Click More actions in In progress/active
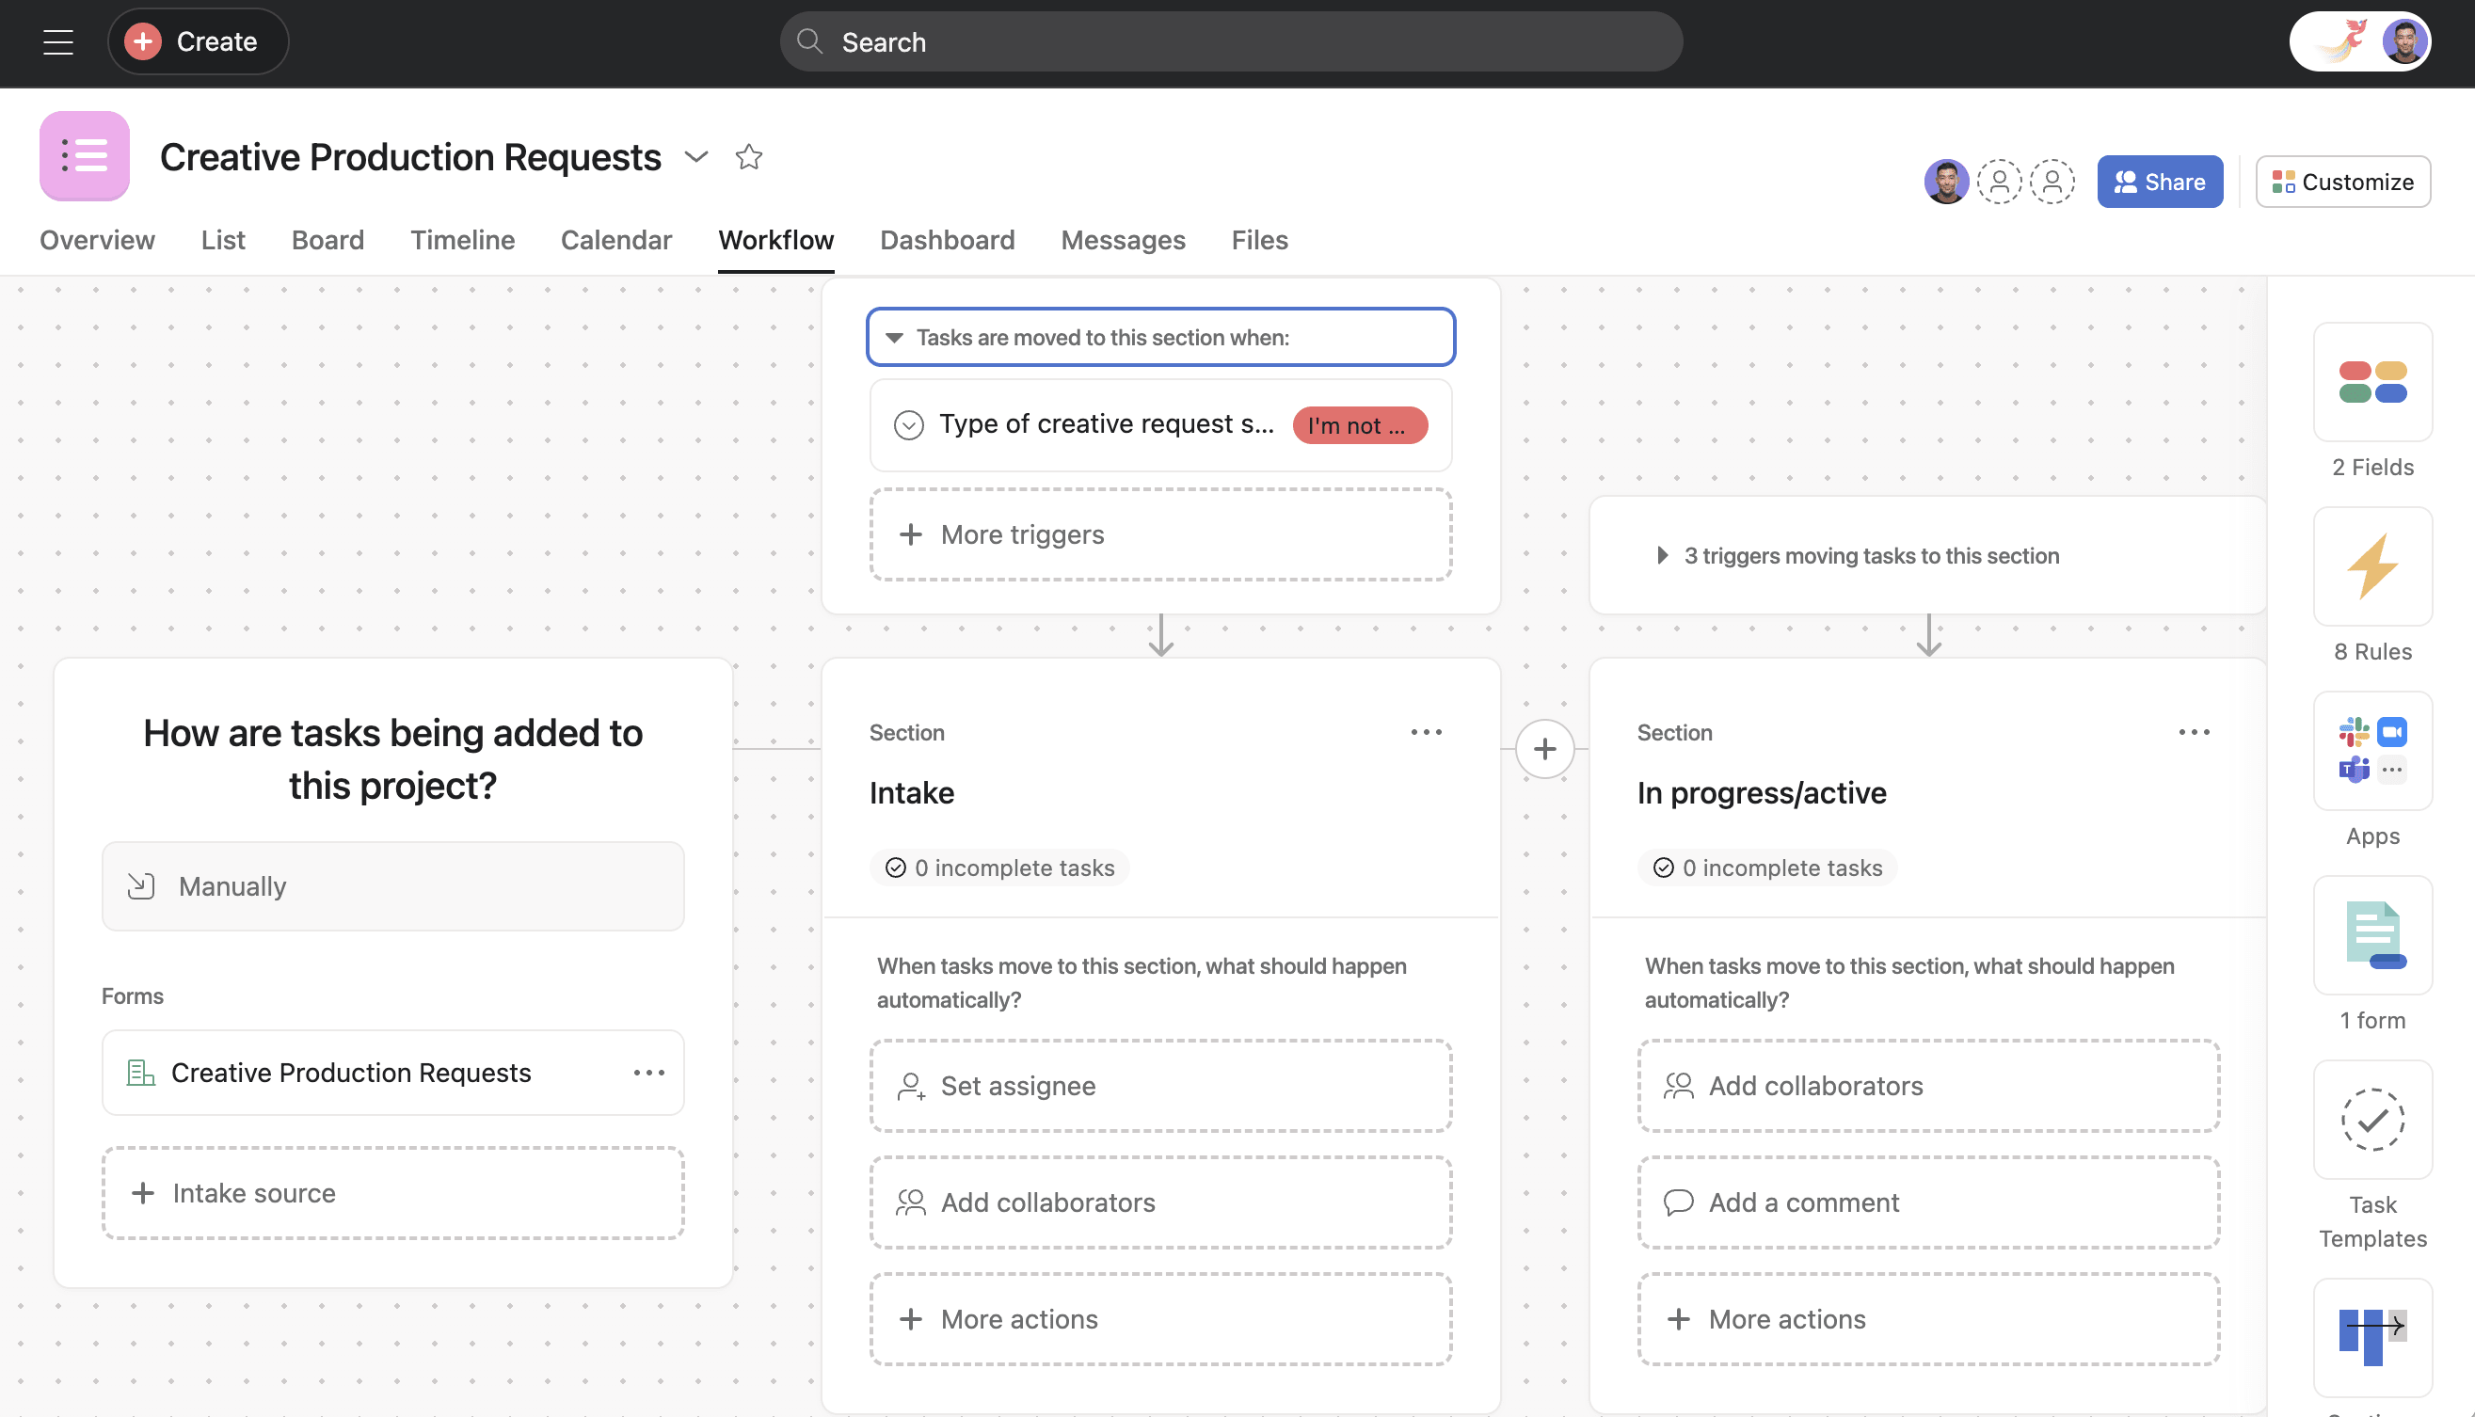This screenshot has height=1417, width=2475. click(1929, 1320)
